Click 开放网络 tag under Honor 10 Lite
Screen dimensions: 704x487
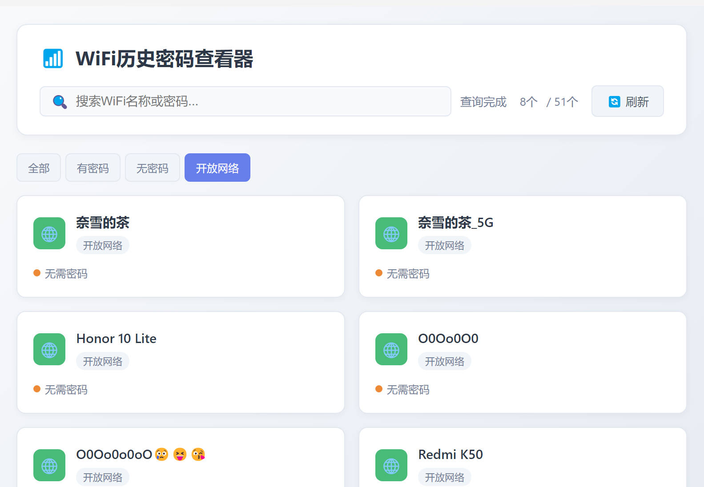[103, 361]
